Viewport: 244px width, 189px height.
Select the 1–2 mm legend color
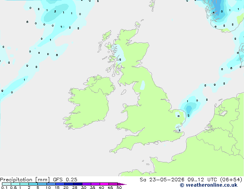pos(24,184)
